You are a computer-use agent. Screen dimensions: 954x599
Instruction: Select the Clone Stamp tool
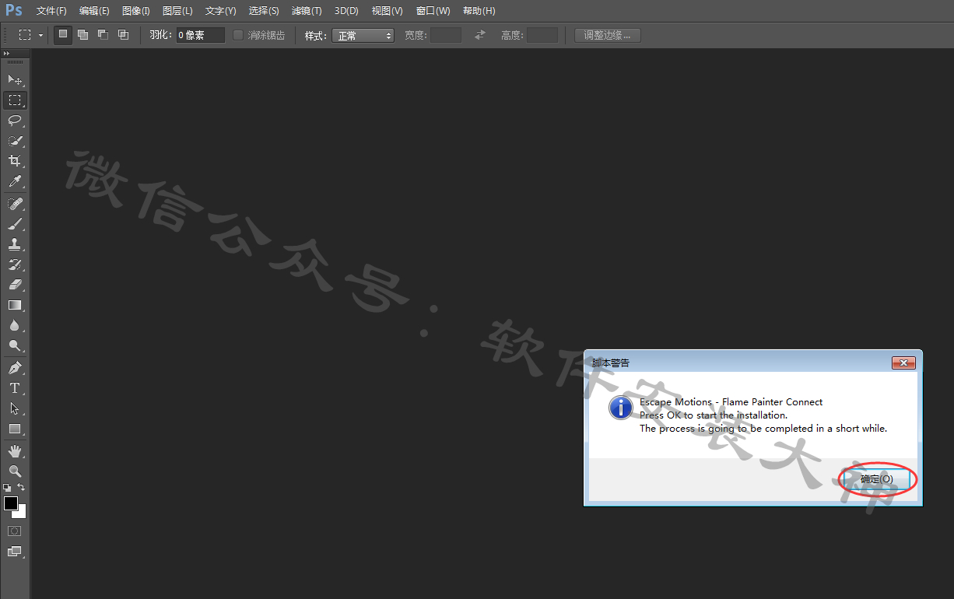click(x=15, y=244)
